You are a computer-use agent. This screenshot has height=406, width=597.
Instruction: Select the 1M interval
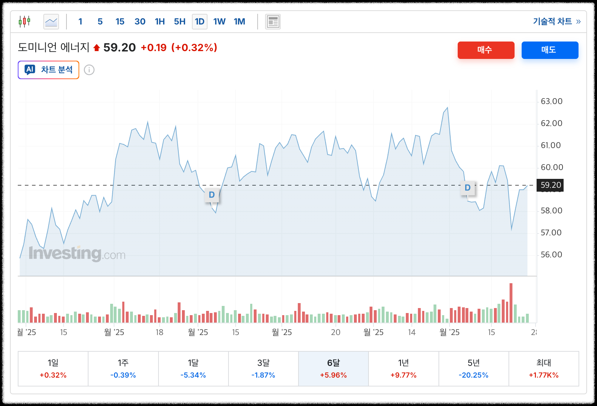240,22
